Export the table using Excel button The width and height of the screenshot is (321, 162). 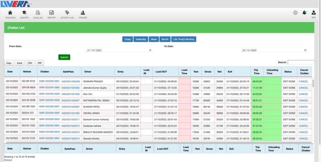[19, 63]
